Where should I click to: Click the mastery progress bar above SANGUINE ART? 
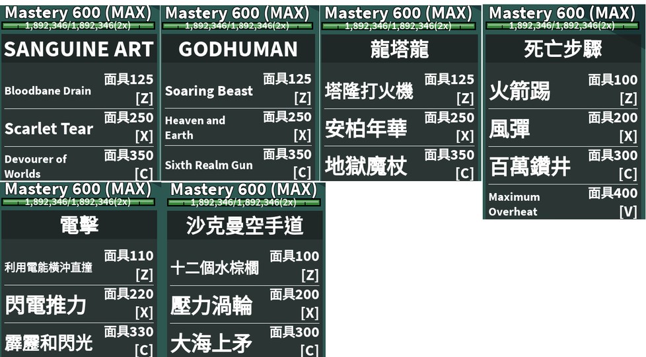(x=79, y=26)
